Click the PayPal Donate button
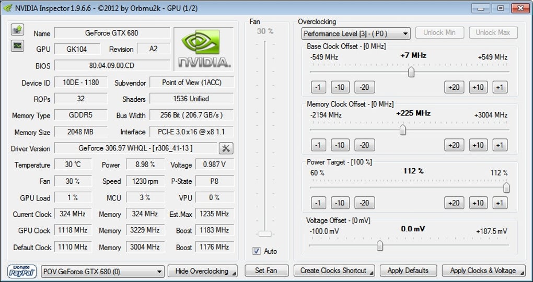 [x=22, y=272]
